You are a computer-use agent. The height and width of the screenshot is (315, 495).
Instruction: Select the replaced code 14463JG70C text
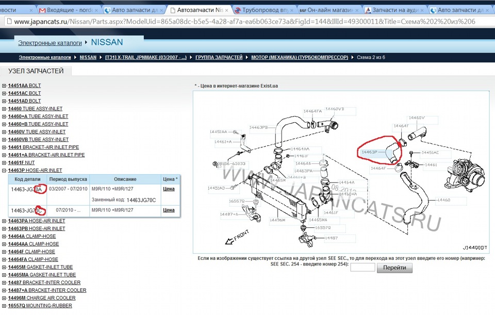coord(141,200)
